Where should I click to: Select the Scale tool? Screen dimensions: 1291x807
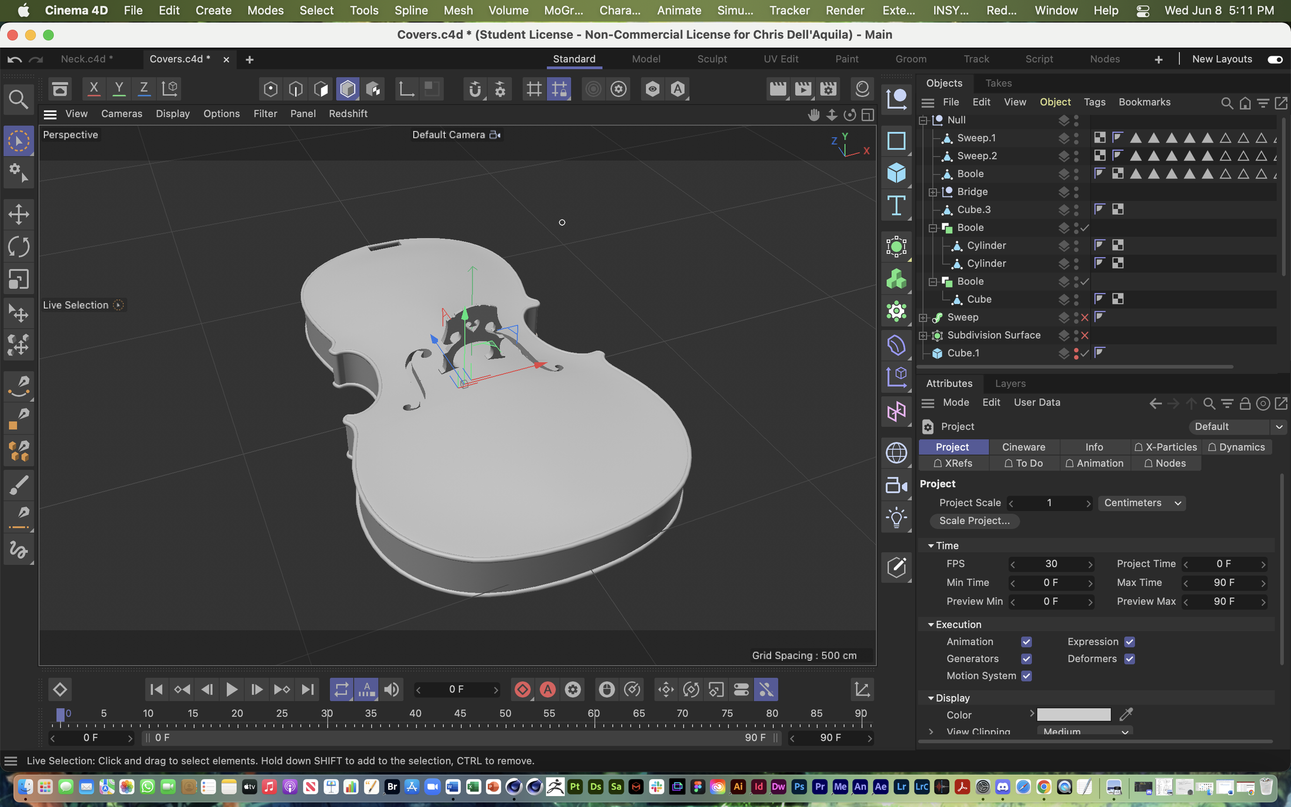(19, 279)
